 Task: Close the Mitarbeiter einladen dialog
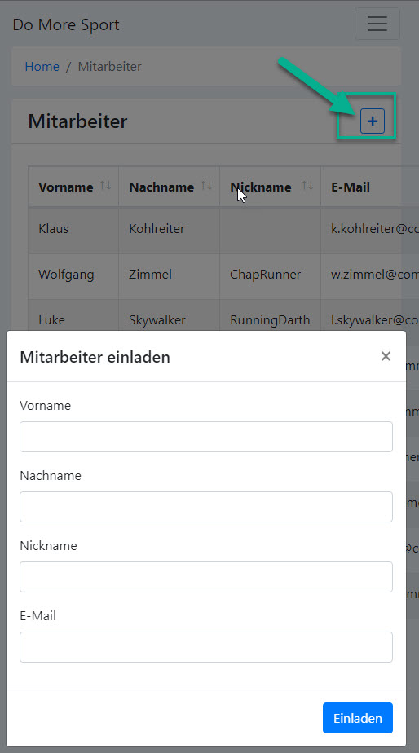[x=386, y=356]
